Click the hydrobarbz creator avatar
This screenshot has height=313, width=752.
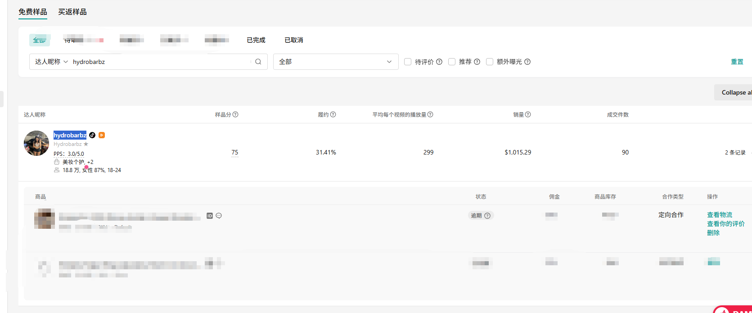point(36,143)
